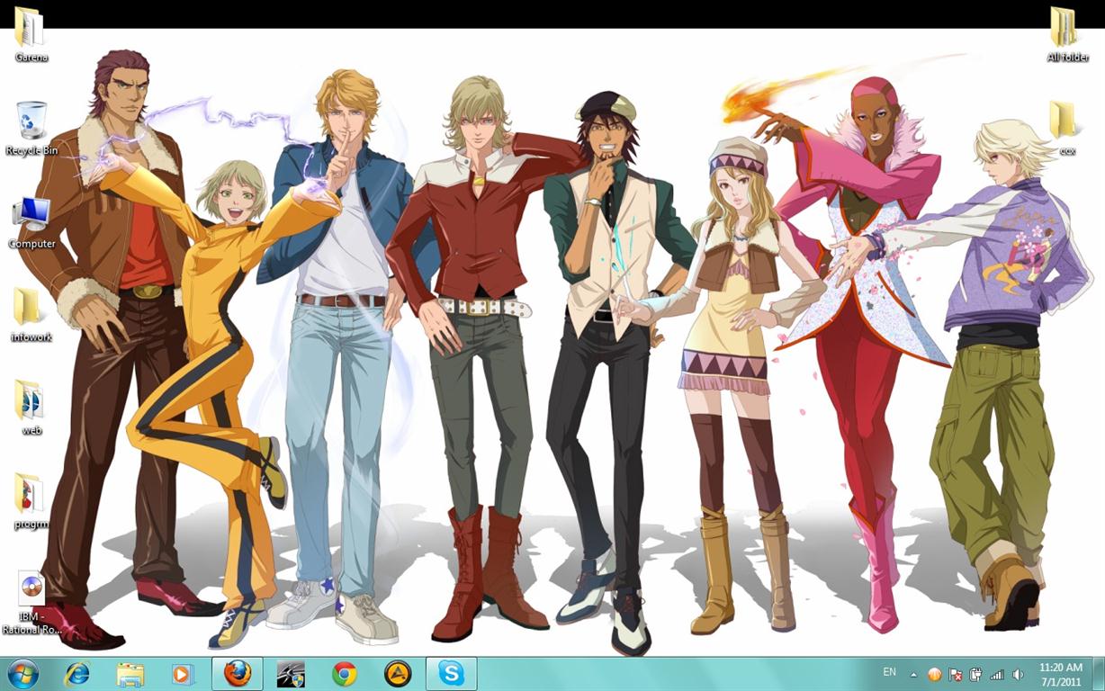
Task: Switch to the Skype taskbar button
Action: pyautogui.click(x=451, y=673)
